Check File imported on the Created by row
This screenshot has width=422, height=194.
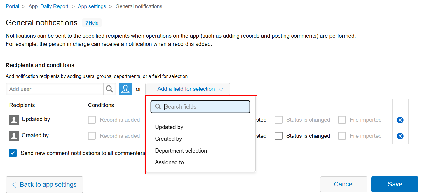342,136
